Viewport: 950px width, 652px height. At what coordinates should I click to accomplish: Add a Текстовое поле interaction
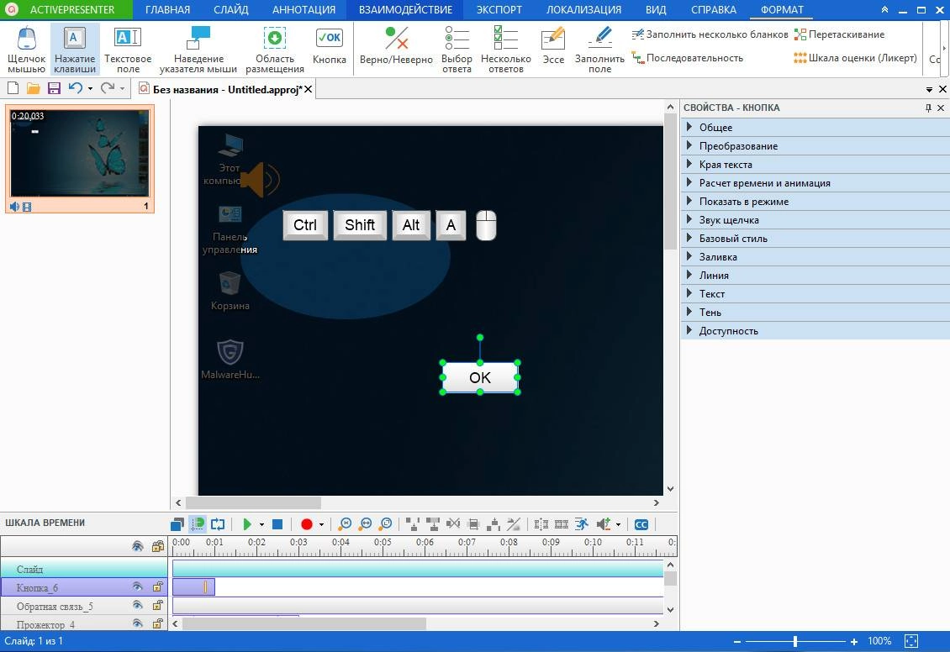coord(128,50)
